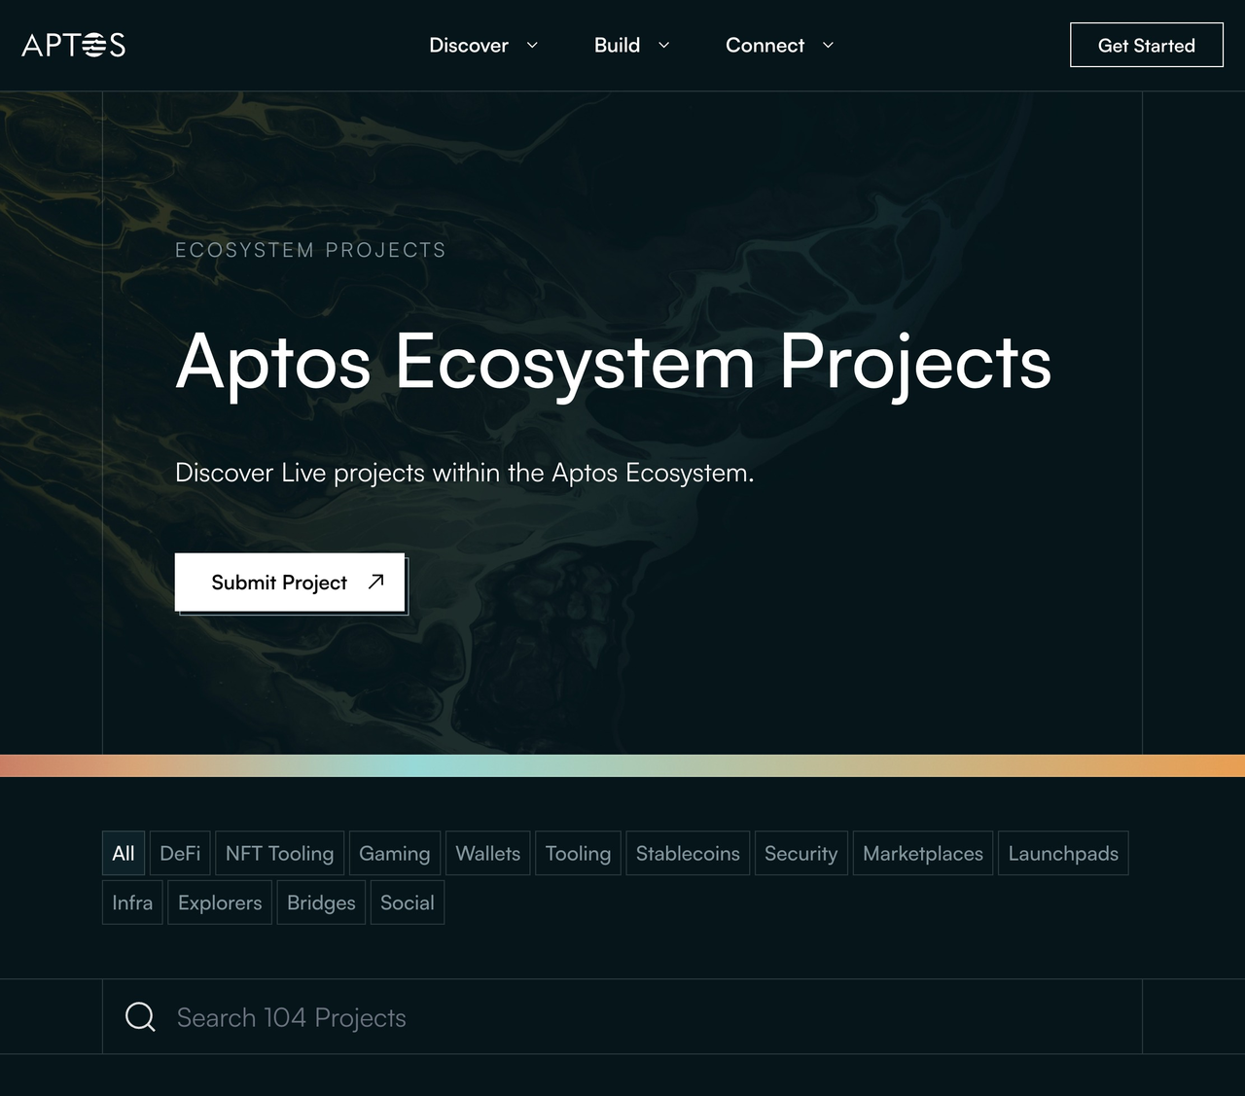Click the Get Started button

pyautogui.click(x=1146, y=45)
